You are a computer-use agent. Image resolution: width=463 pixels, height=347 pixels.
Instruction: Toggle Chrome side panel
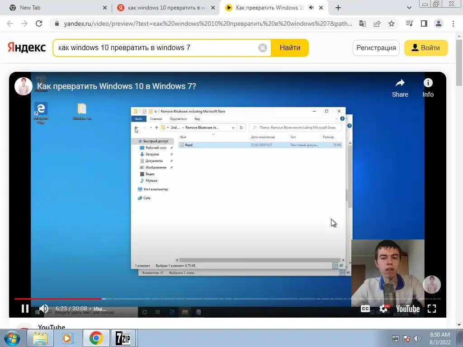point(424,23)
